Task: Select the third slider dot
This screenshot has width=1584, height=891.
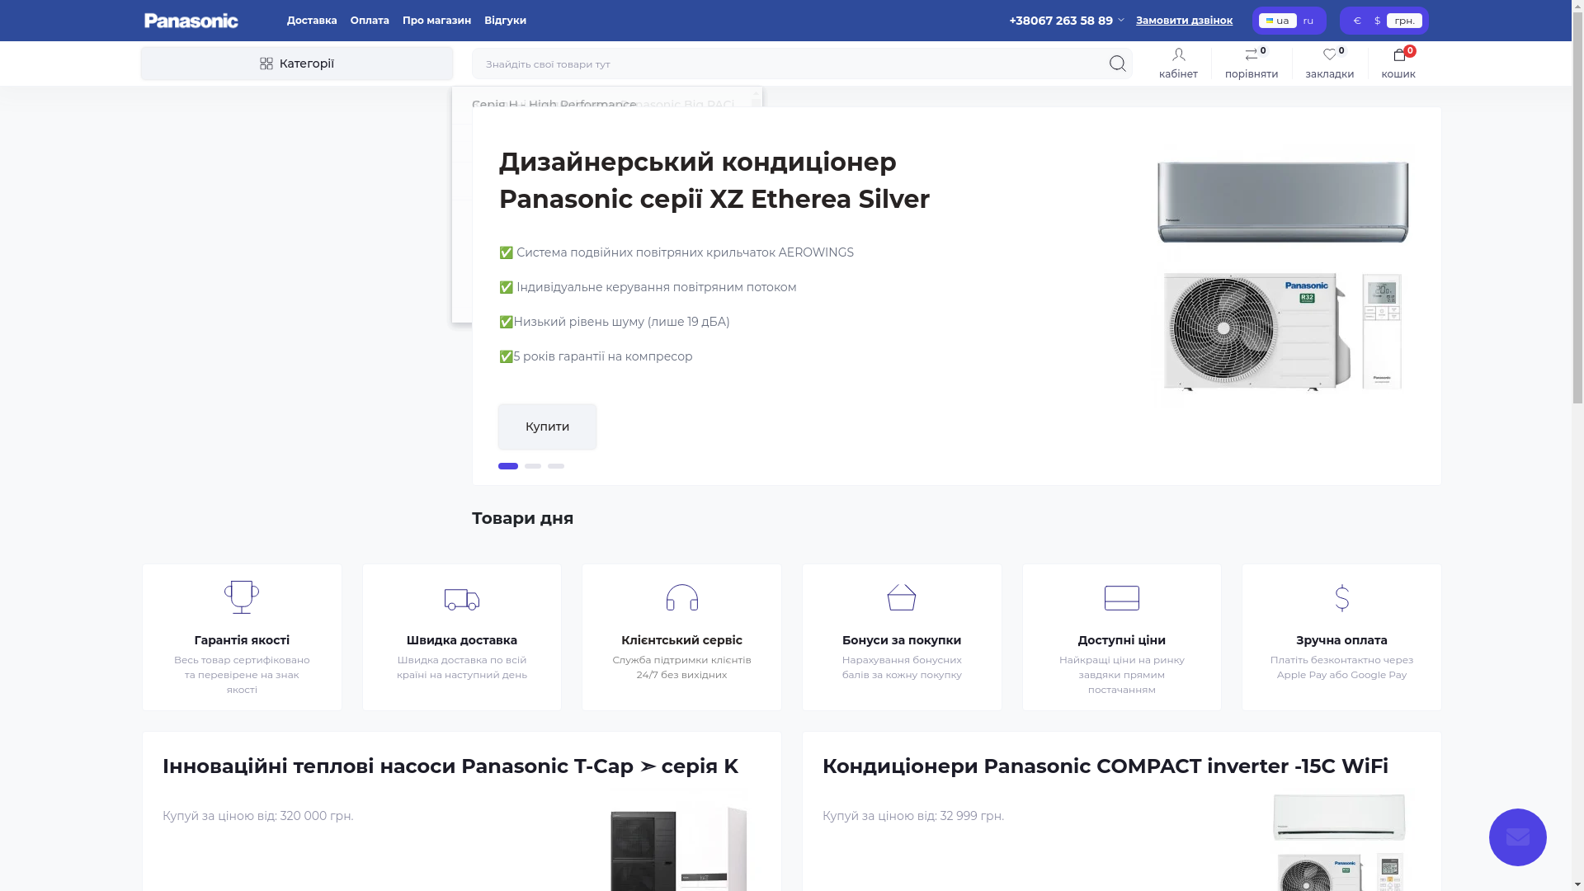Action: point(556,466)
